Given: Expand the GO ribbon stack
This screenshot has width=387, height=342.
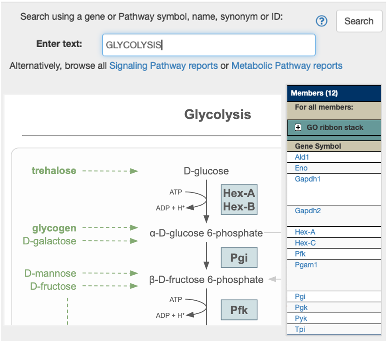Looking at the screenshot, I should tap(298, 128).
